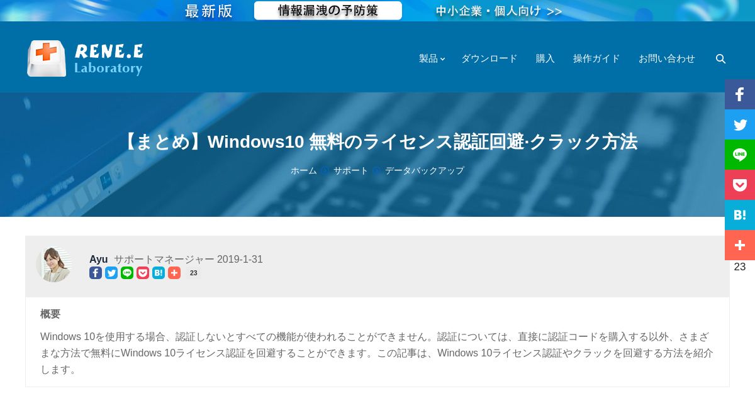Expand the 製品 dropdown menu
Image resolution: width=755 pixels, height=396 pixels.
click(432, 58)
